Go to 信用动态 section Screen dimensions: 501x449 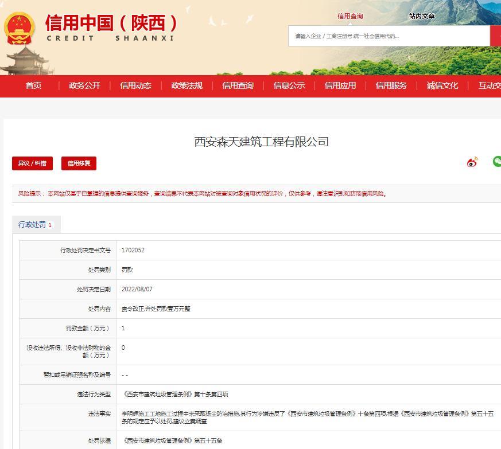click(135, 85)
